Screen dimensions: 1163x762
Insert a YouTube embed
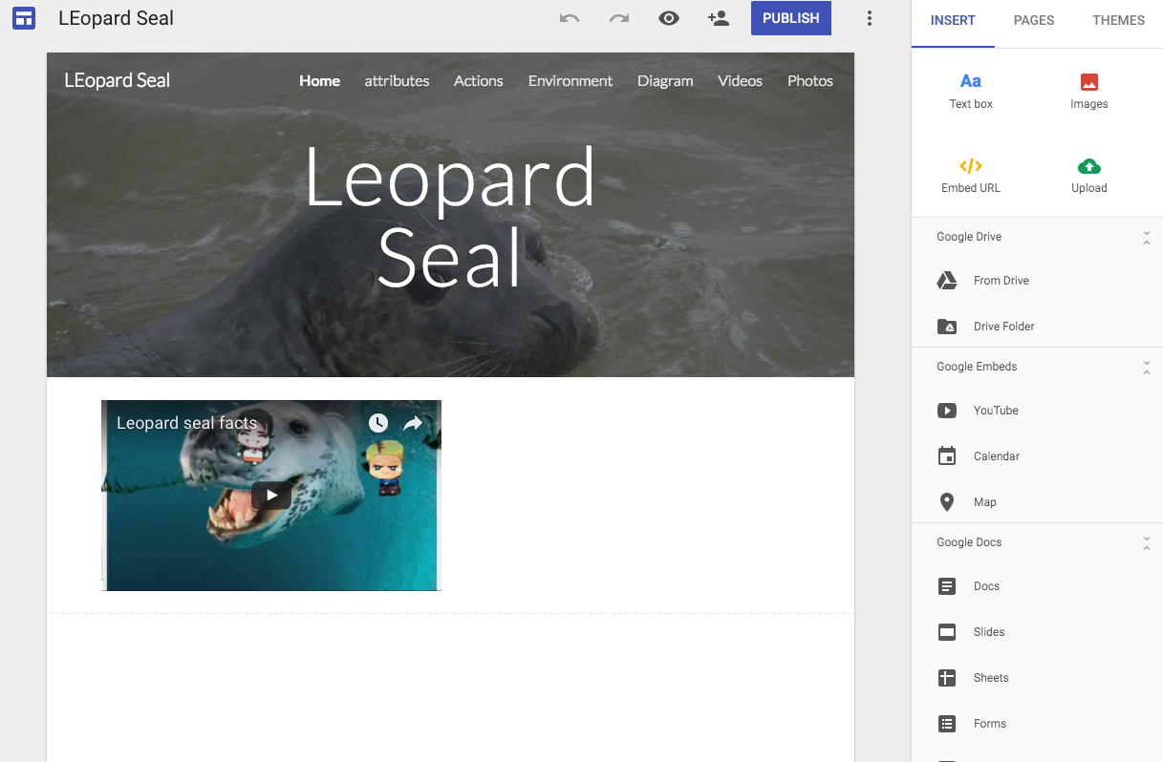1037,411
